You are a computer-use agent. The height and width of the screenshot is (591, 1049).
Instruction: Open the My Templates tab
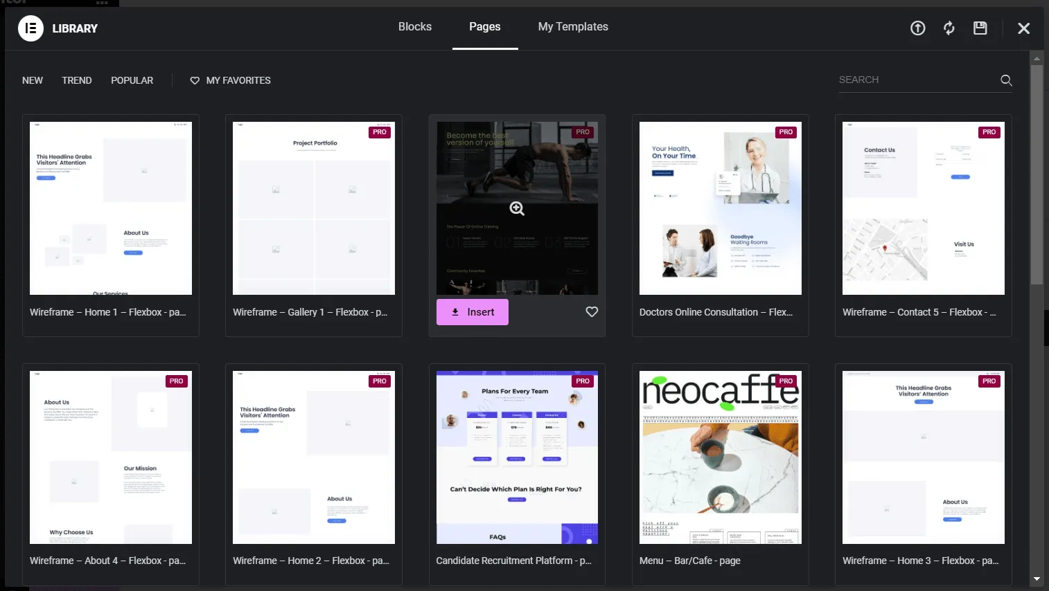[x=573, y=26]
